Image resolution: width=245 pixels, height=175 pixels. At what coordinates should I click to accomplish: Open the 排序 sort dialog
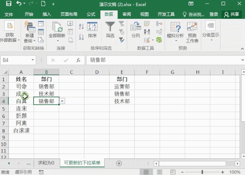point(92,30)
